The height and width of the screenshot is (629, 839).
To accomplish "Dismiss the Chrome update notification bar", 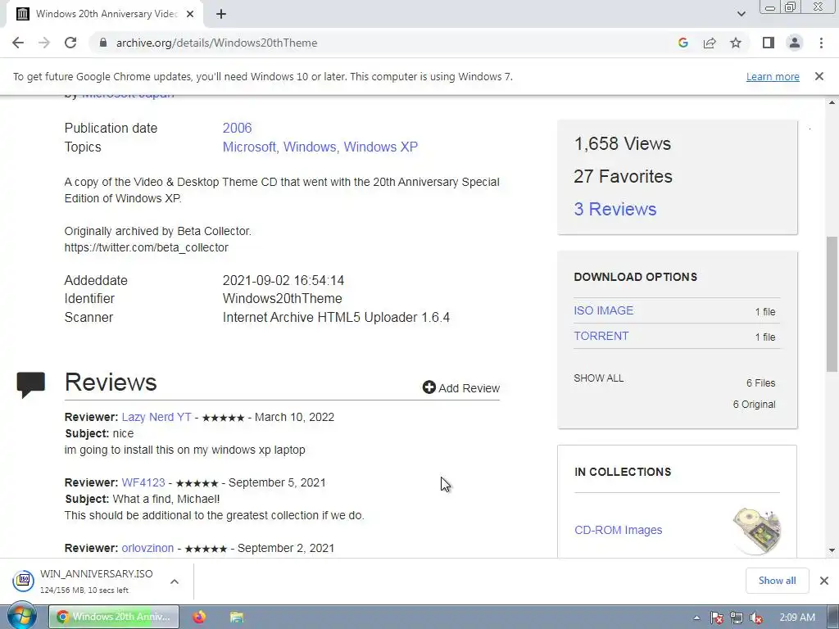I will point(819,76).
